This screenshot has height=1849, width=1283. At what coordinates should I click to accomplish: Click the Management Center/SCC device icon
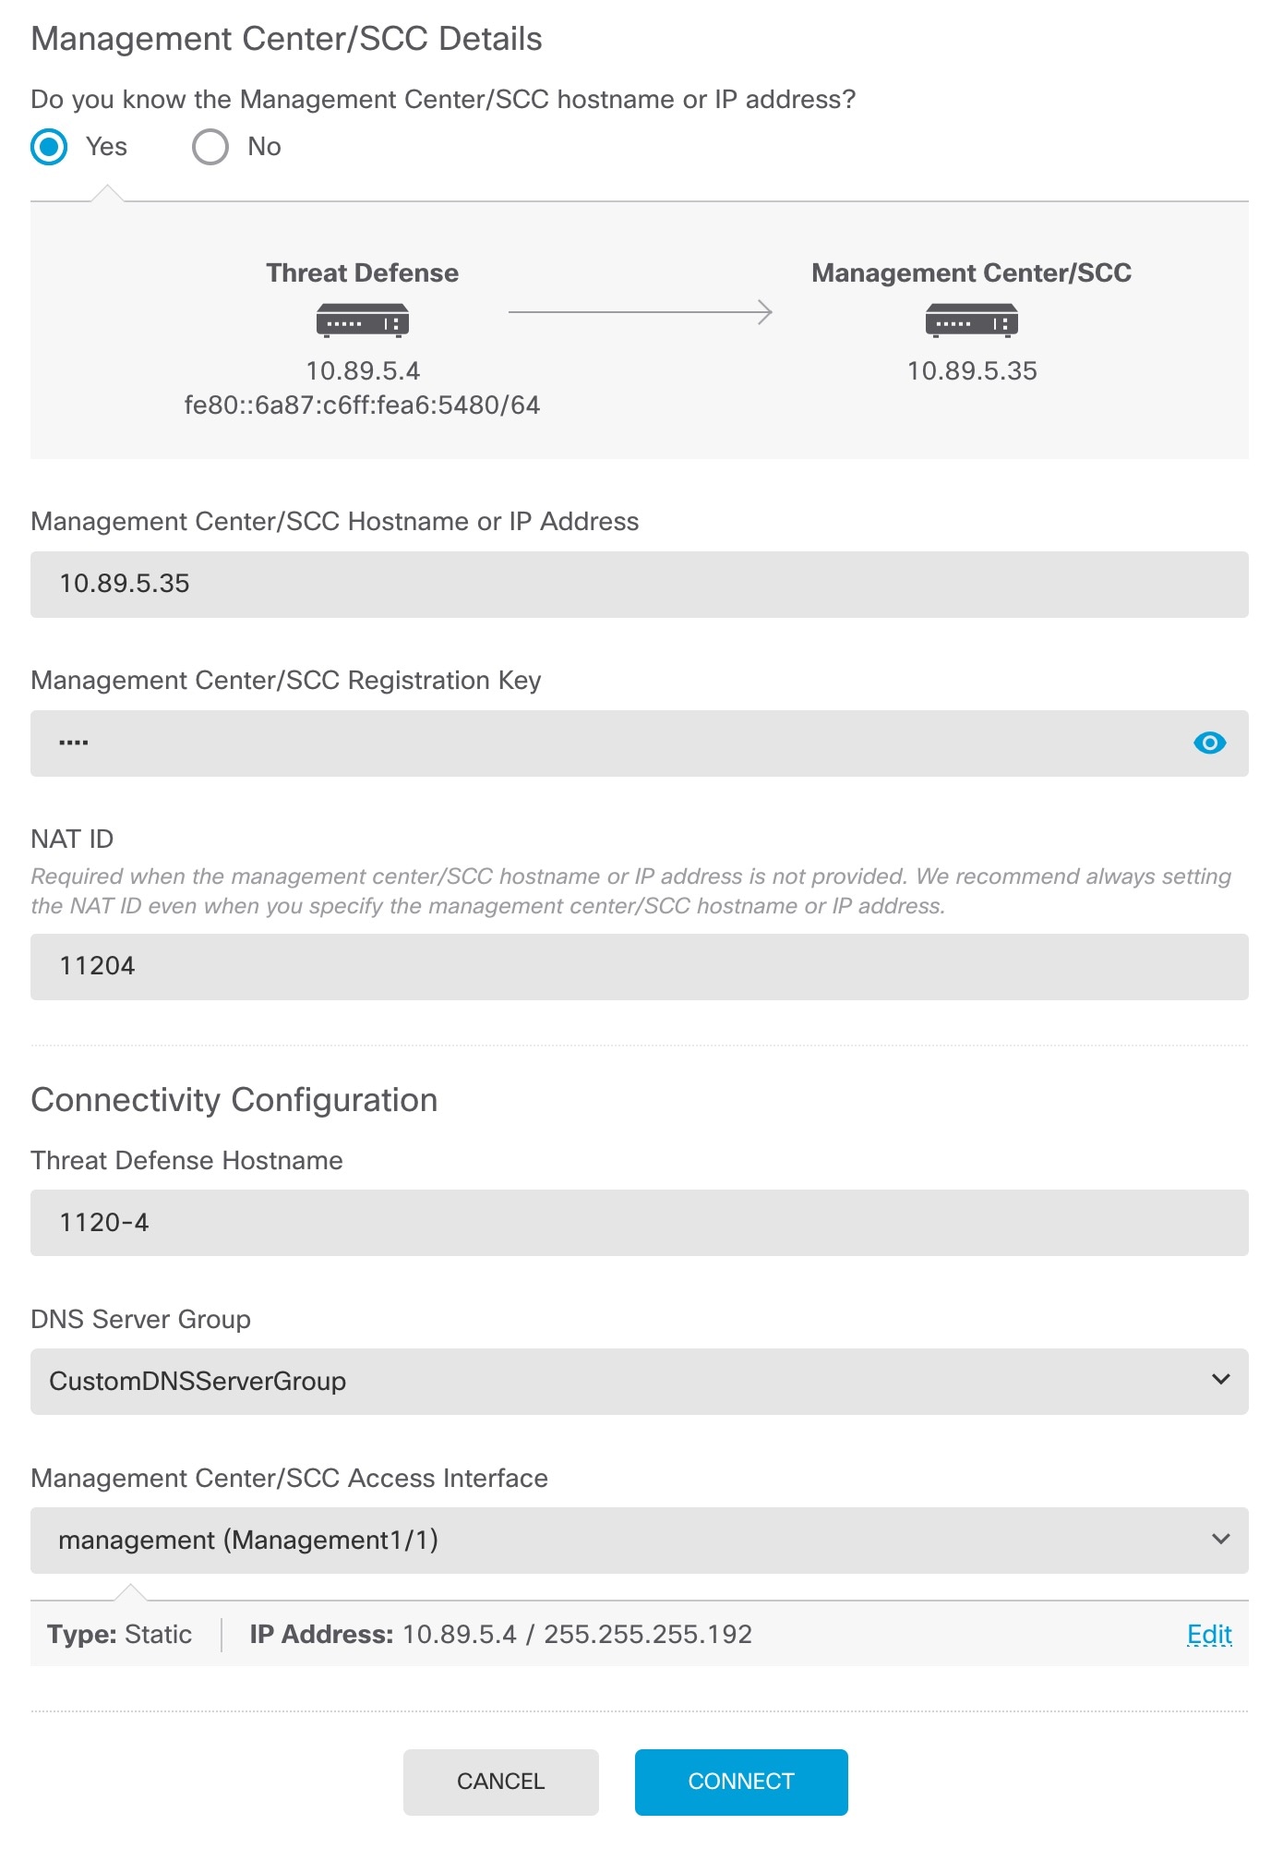(x=971, y=320)
